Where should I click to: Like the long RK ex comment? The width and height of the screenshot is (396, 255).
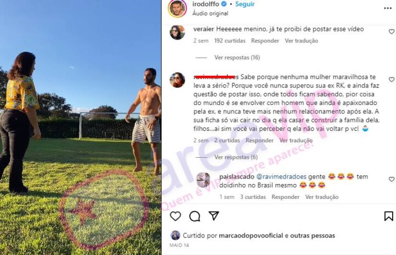pos(392,80)
